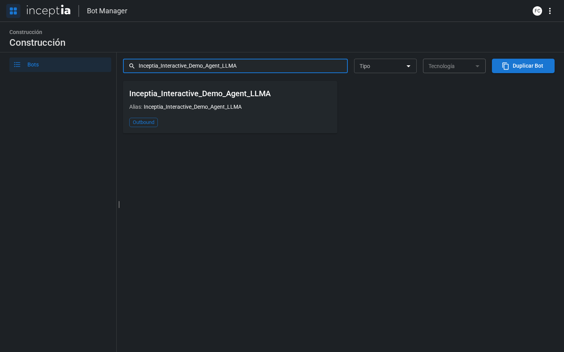564x352 pixels.
Task: Open the Tecnología dropdown arrow
Action: click(477, 66)
